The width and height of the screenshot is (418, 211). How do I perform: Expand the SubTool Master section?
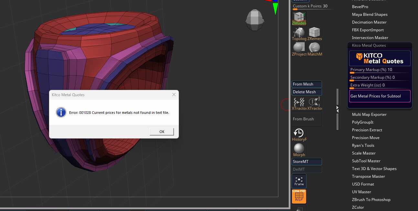(x=366, y=161)
